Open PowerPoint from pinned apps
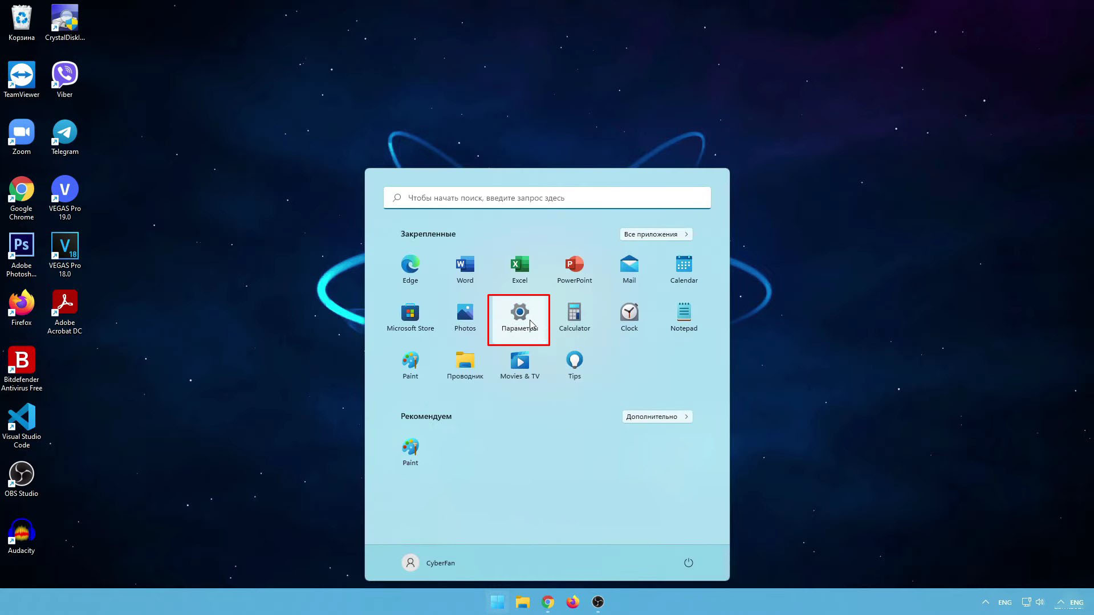This screenshot has width=1094, height=615. point(574,269)
